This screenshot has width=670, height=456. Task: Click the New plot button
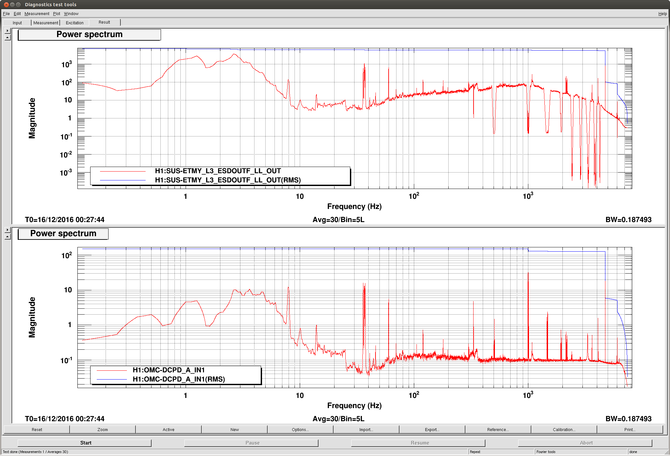[x=234, y=429]
